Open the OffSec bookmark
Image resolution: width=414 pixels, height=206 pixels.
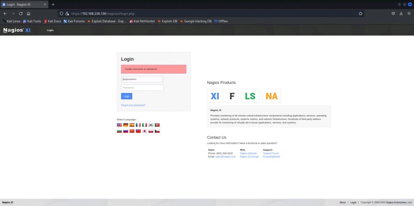click(221, 21)
